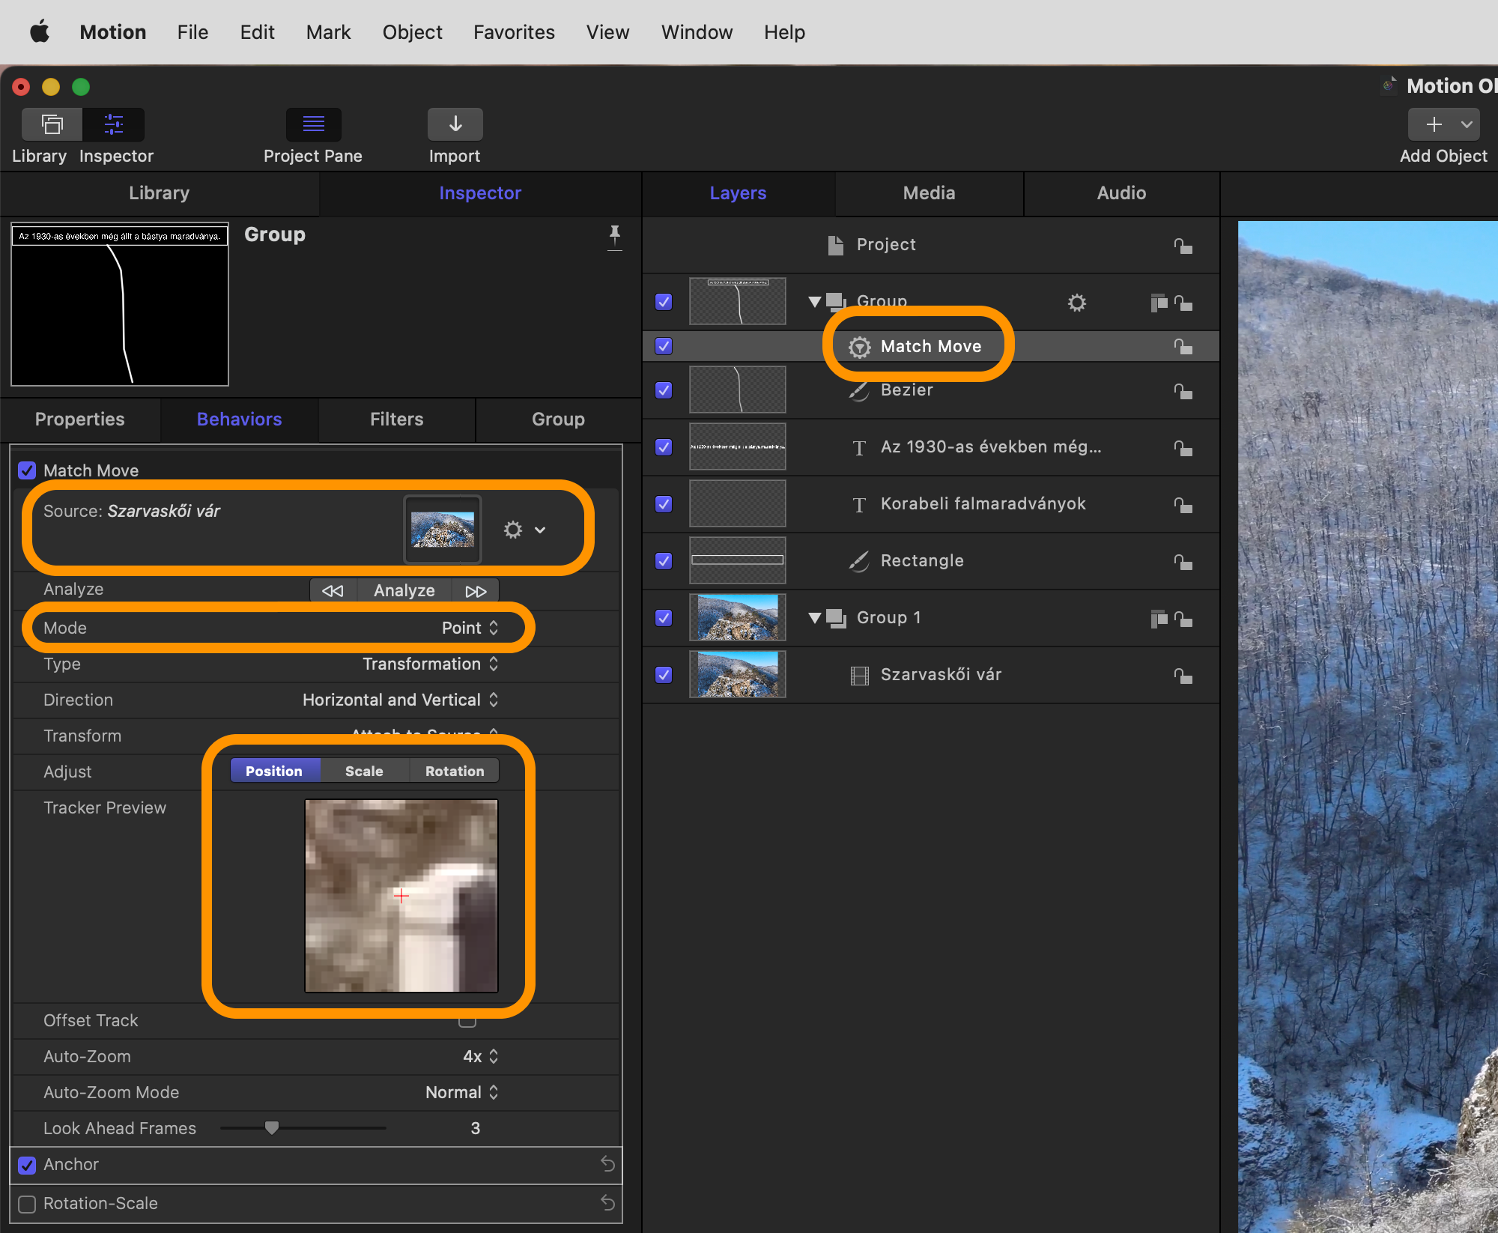Open the Auto-Zoom 4x dropdown
Image resolution: width=1498 pixels, height=1233 pixels.
click(x=480, y=1056)
